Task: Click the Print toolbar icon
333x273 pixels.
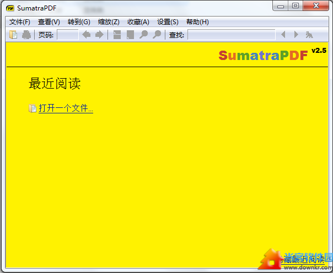Action: tap(26, 35)
